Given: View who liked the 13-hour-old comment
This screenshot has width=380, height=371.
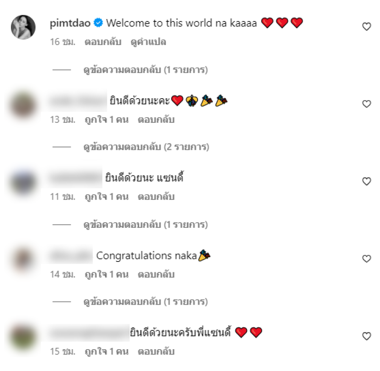Looking at the screenshot, I should (x=106, y=120).
